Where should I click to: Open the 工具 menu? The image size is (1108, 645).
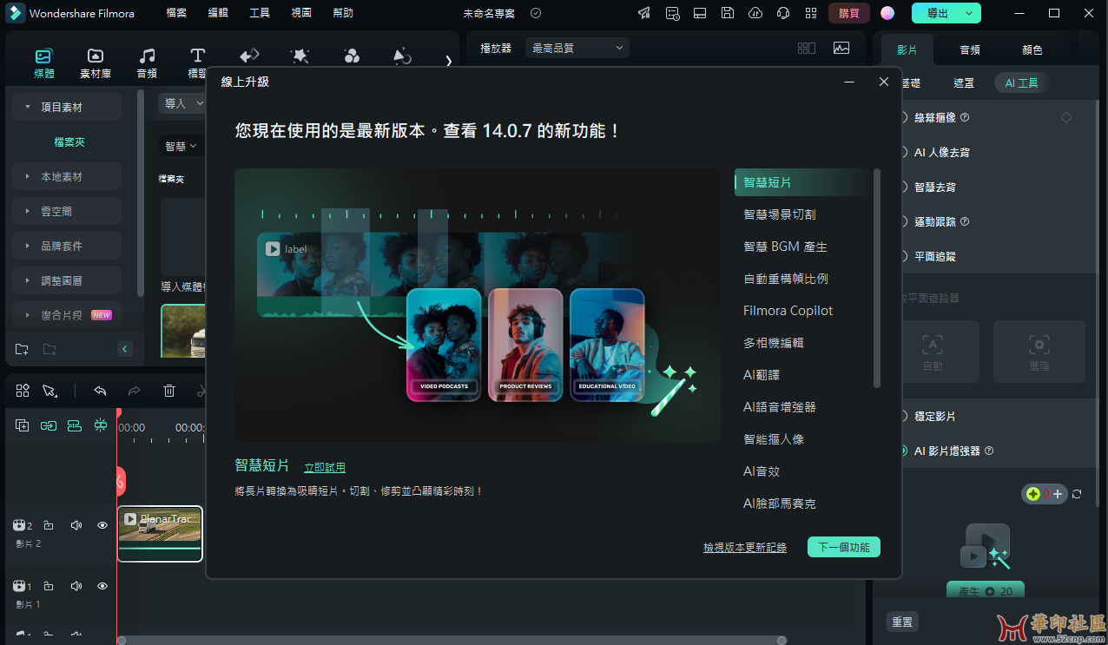click(260, 13)
